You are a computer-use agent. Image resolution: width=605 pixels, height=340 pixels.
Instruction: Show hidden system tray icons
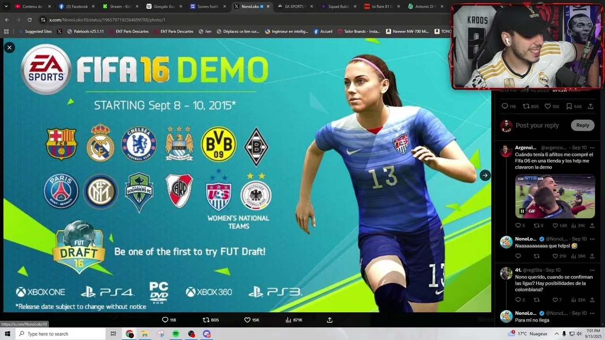556,334
